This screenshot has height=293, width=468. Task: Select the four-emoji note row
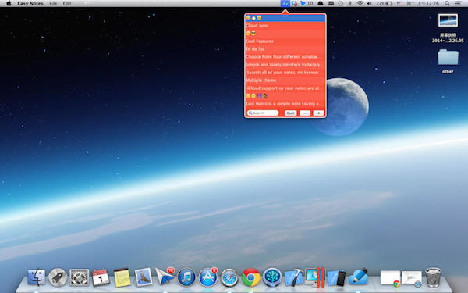285,95
